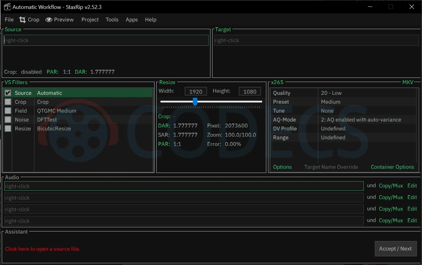
Task: Open the Help menu
Action: click(151, 20)
